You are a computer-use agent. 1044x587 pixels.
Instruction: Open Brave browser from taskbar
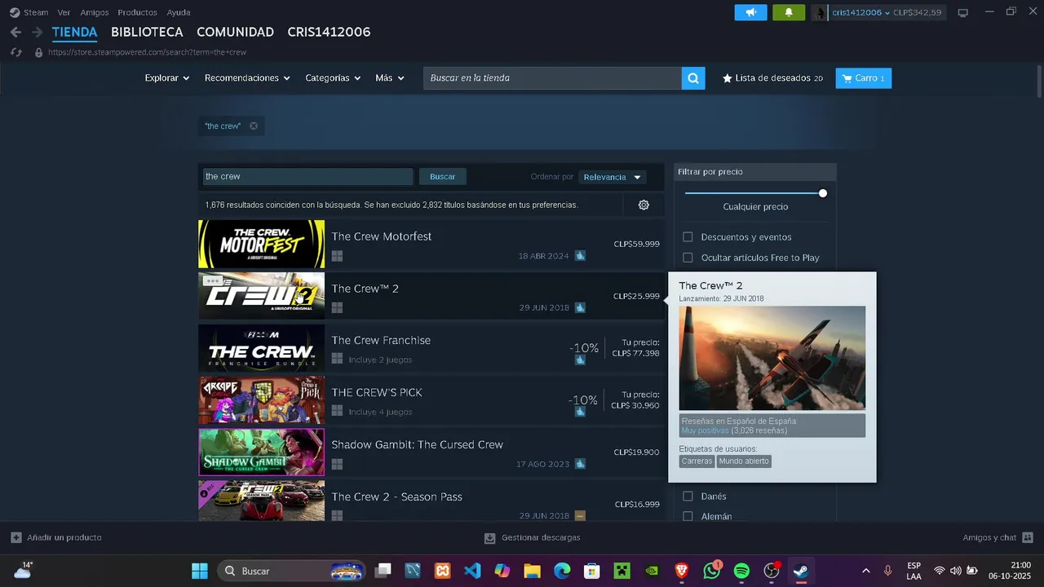682,571
